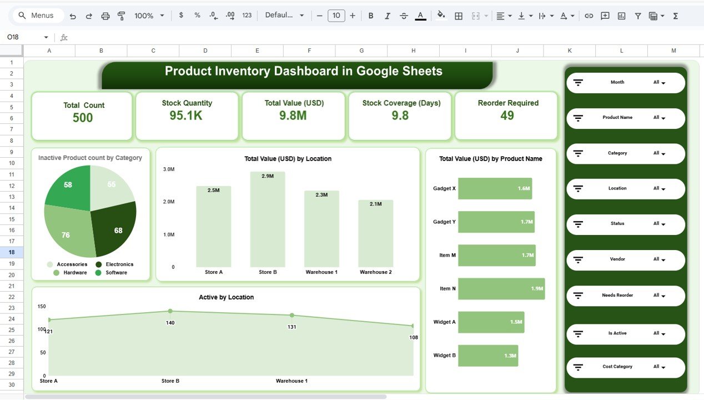The height and width of the screenshot is (400, 704).
Task: Toggle strikethrough formatting
Action: [x=404, y=16]
